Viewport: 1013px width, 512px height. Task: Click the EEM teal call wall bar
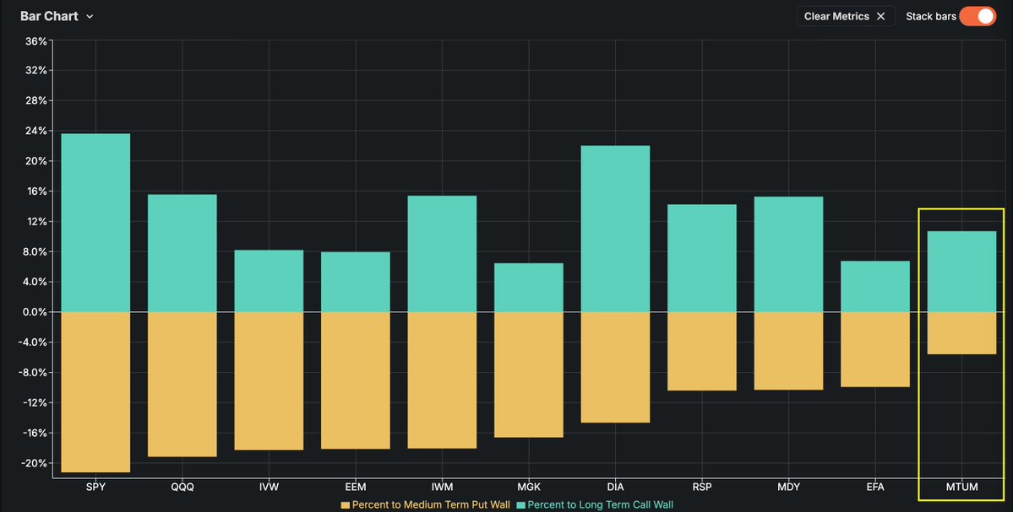[x=356, y=282]
